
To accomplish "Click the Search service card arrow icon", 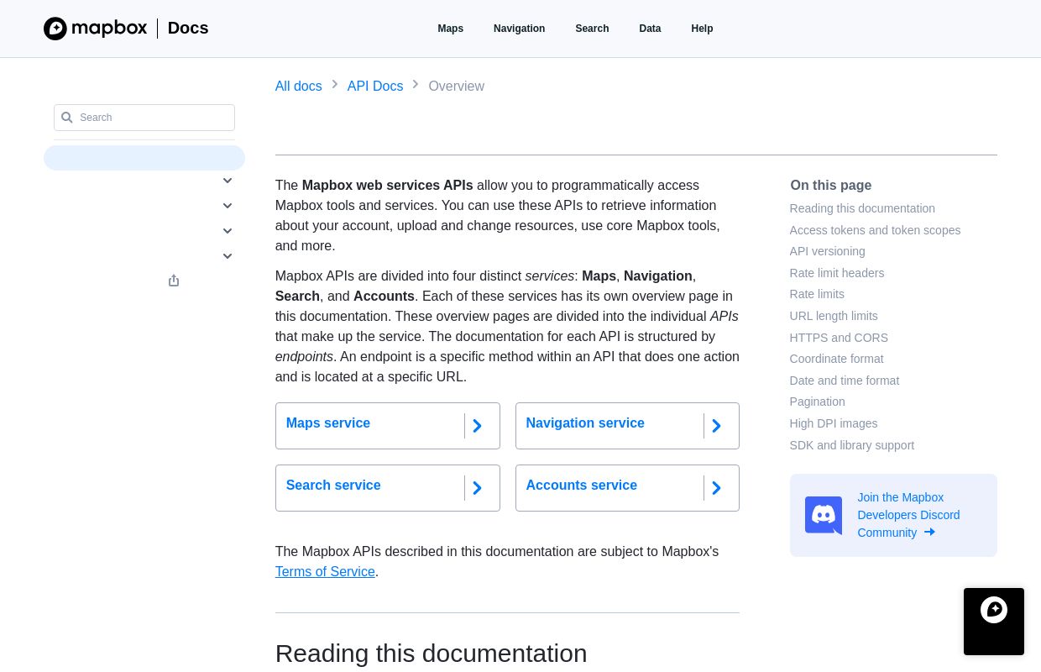I will tap(477, 488).
